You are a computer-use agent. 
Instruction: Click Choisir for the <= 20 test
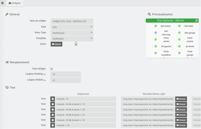181,125
